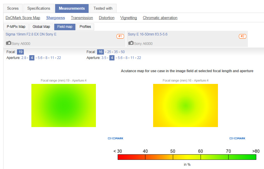Select the P-MPix Map view
Screen dimensions: 264x169
[16, 27]
